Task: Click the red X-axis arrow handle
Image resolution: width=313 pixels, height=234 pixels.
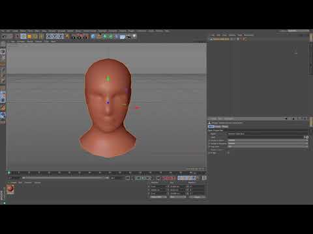Action: pos(138,107)
